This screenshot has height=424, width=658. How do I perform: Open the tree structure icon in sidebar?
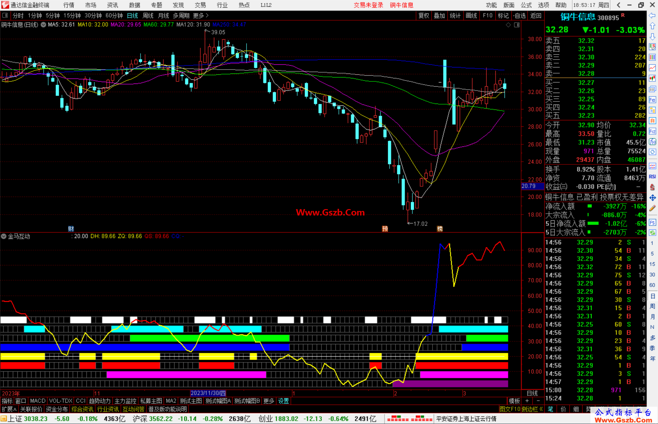(652, 110)
